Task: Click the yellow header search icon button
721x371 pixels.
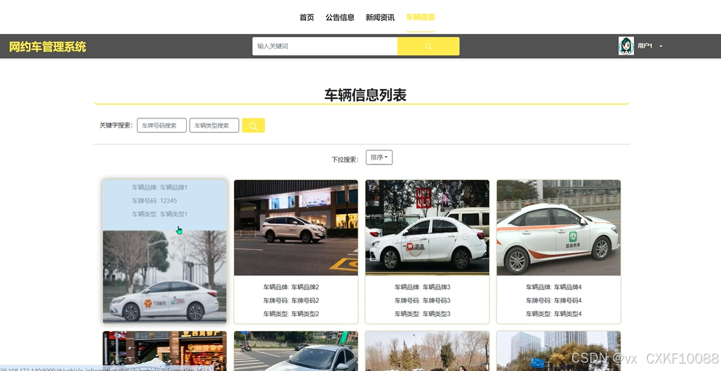Action: point(428,46)
